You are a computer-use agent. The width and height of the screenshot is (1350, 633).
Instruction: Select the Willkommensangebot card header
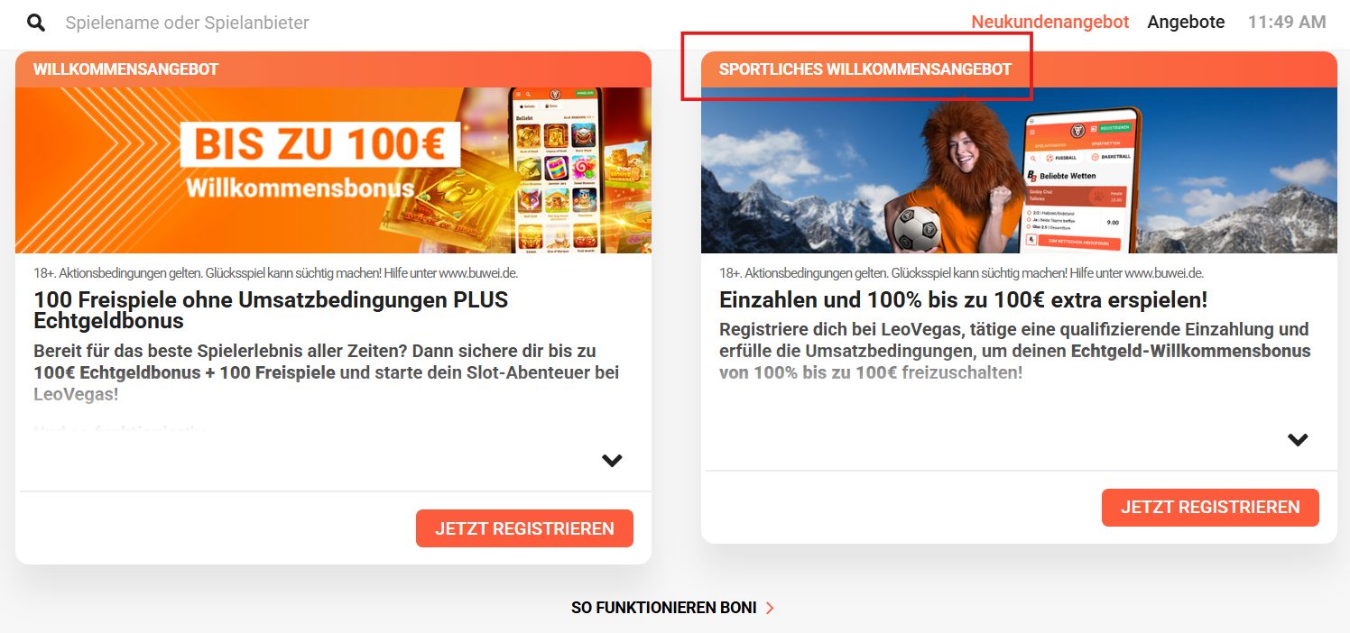[333, 69]
